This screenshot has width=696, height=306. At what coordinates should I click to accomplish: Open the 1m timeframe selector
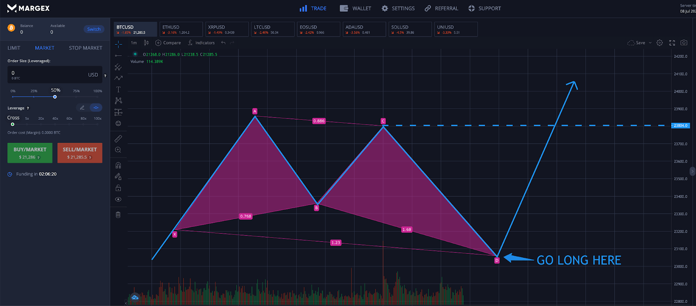click(x=134, y=43)
